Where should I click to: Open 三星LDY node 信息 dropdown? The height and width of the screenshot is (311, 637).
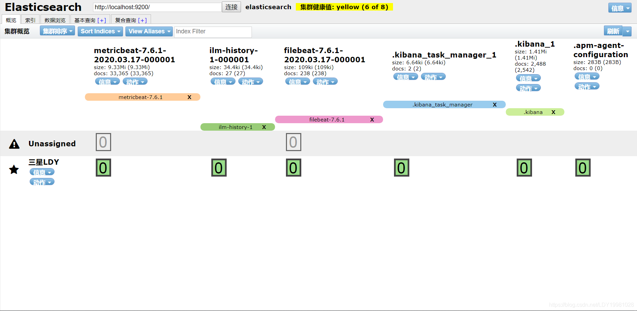click(x=42, y=172)
